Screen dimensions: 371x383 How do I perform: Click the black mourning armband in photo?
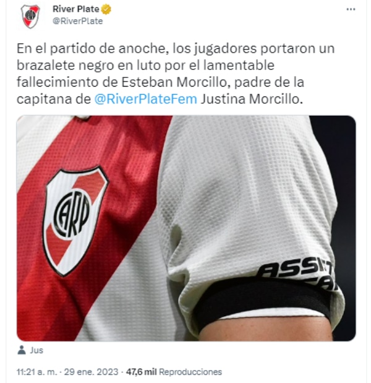(262, 301)
